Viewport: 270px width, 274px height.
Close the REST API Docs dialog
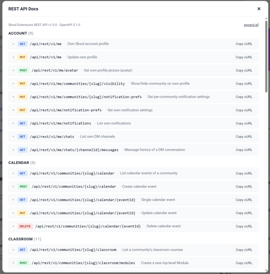coord(259,9)
